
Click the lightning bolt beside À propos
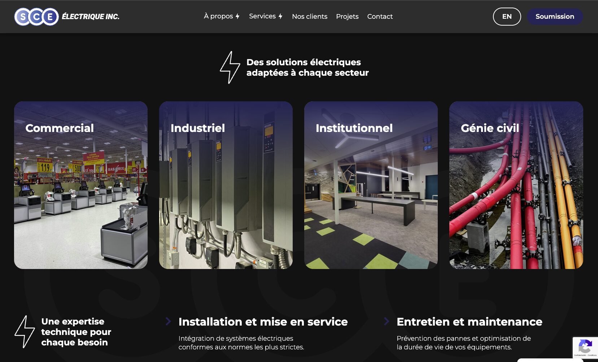pos(237,17)
